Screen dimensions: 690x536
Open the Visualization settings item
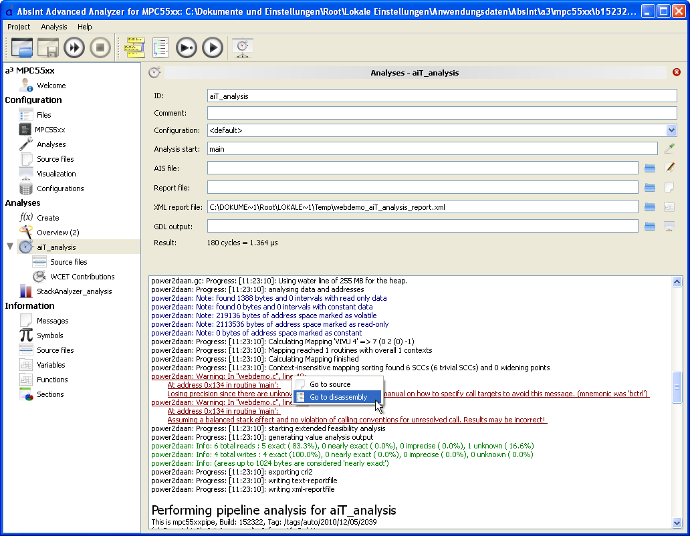tap(56, 174)
